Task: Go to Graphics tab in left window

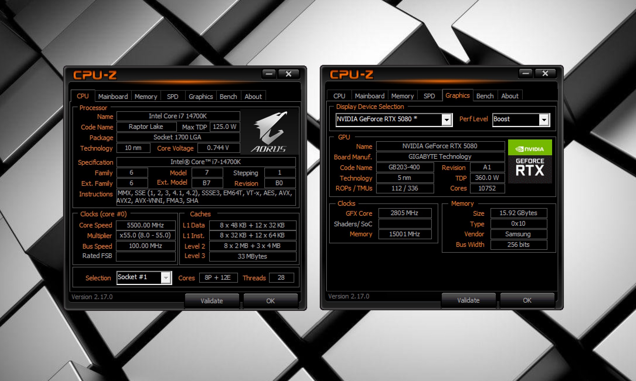Action: tap(201, 97)
